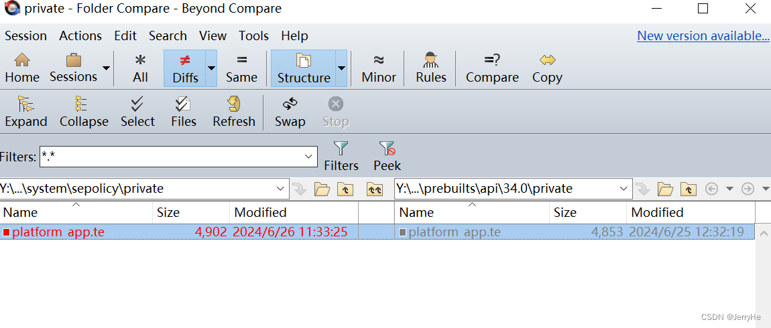Open right path history dropdown

[x=624, y=189]
